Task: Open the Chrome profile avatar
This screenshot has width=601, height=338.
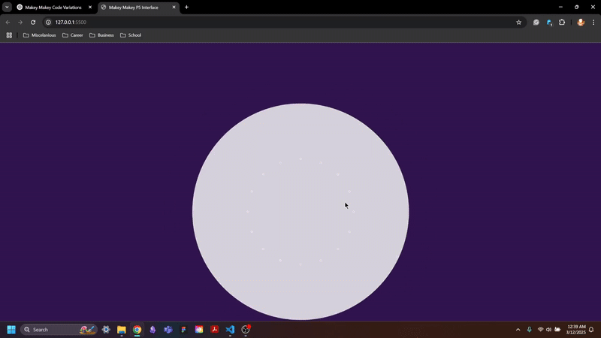Action: (581, 23)
